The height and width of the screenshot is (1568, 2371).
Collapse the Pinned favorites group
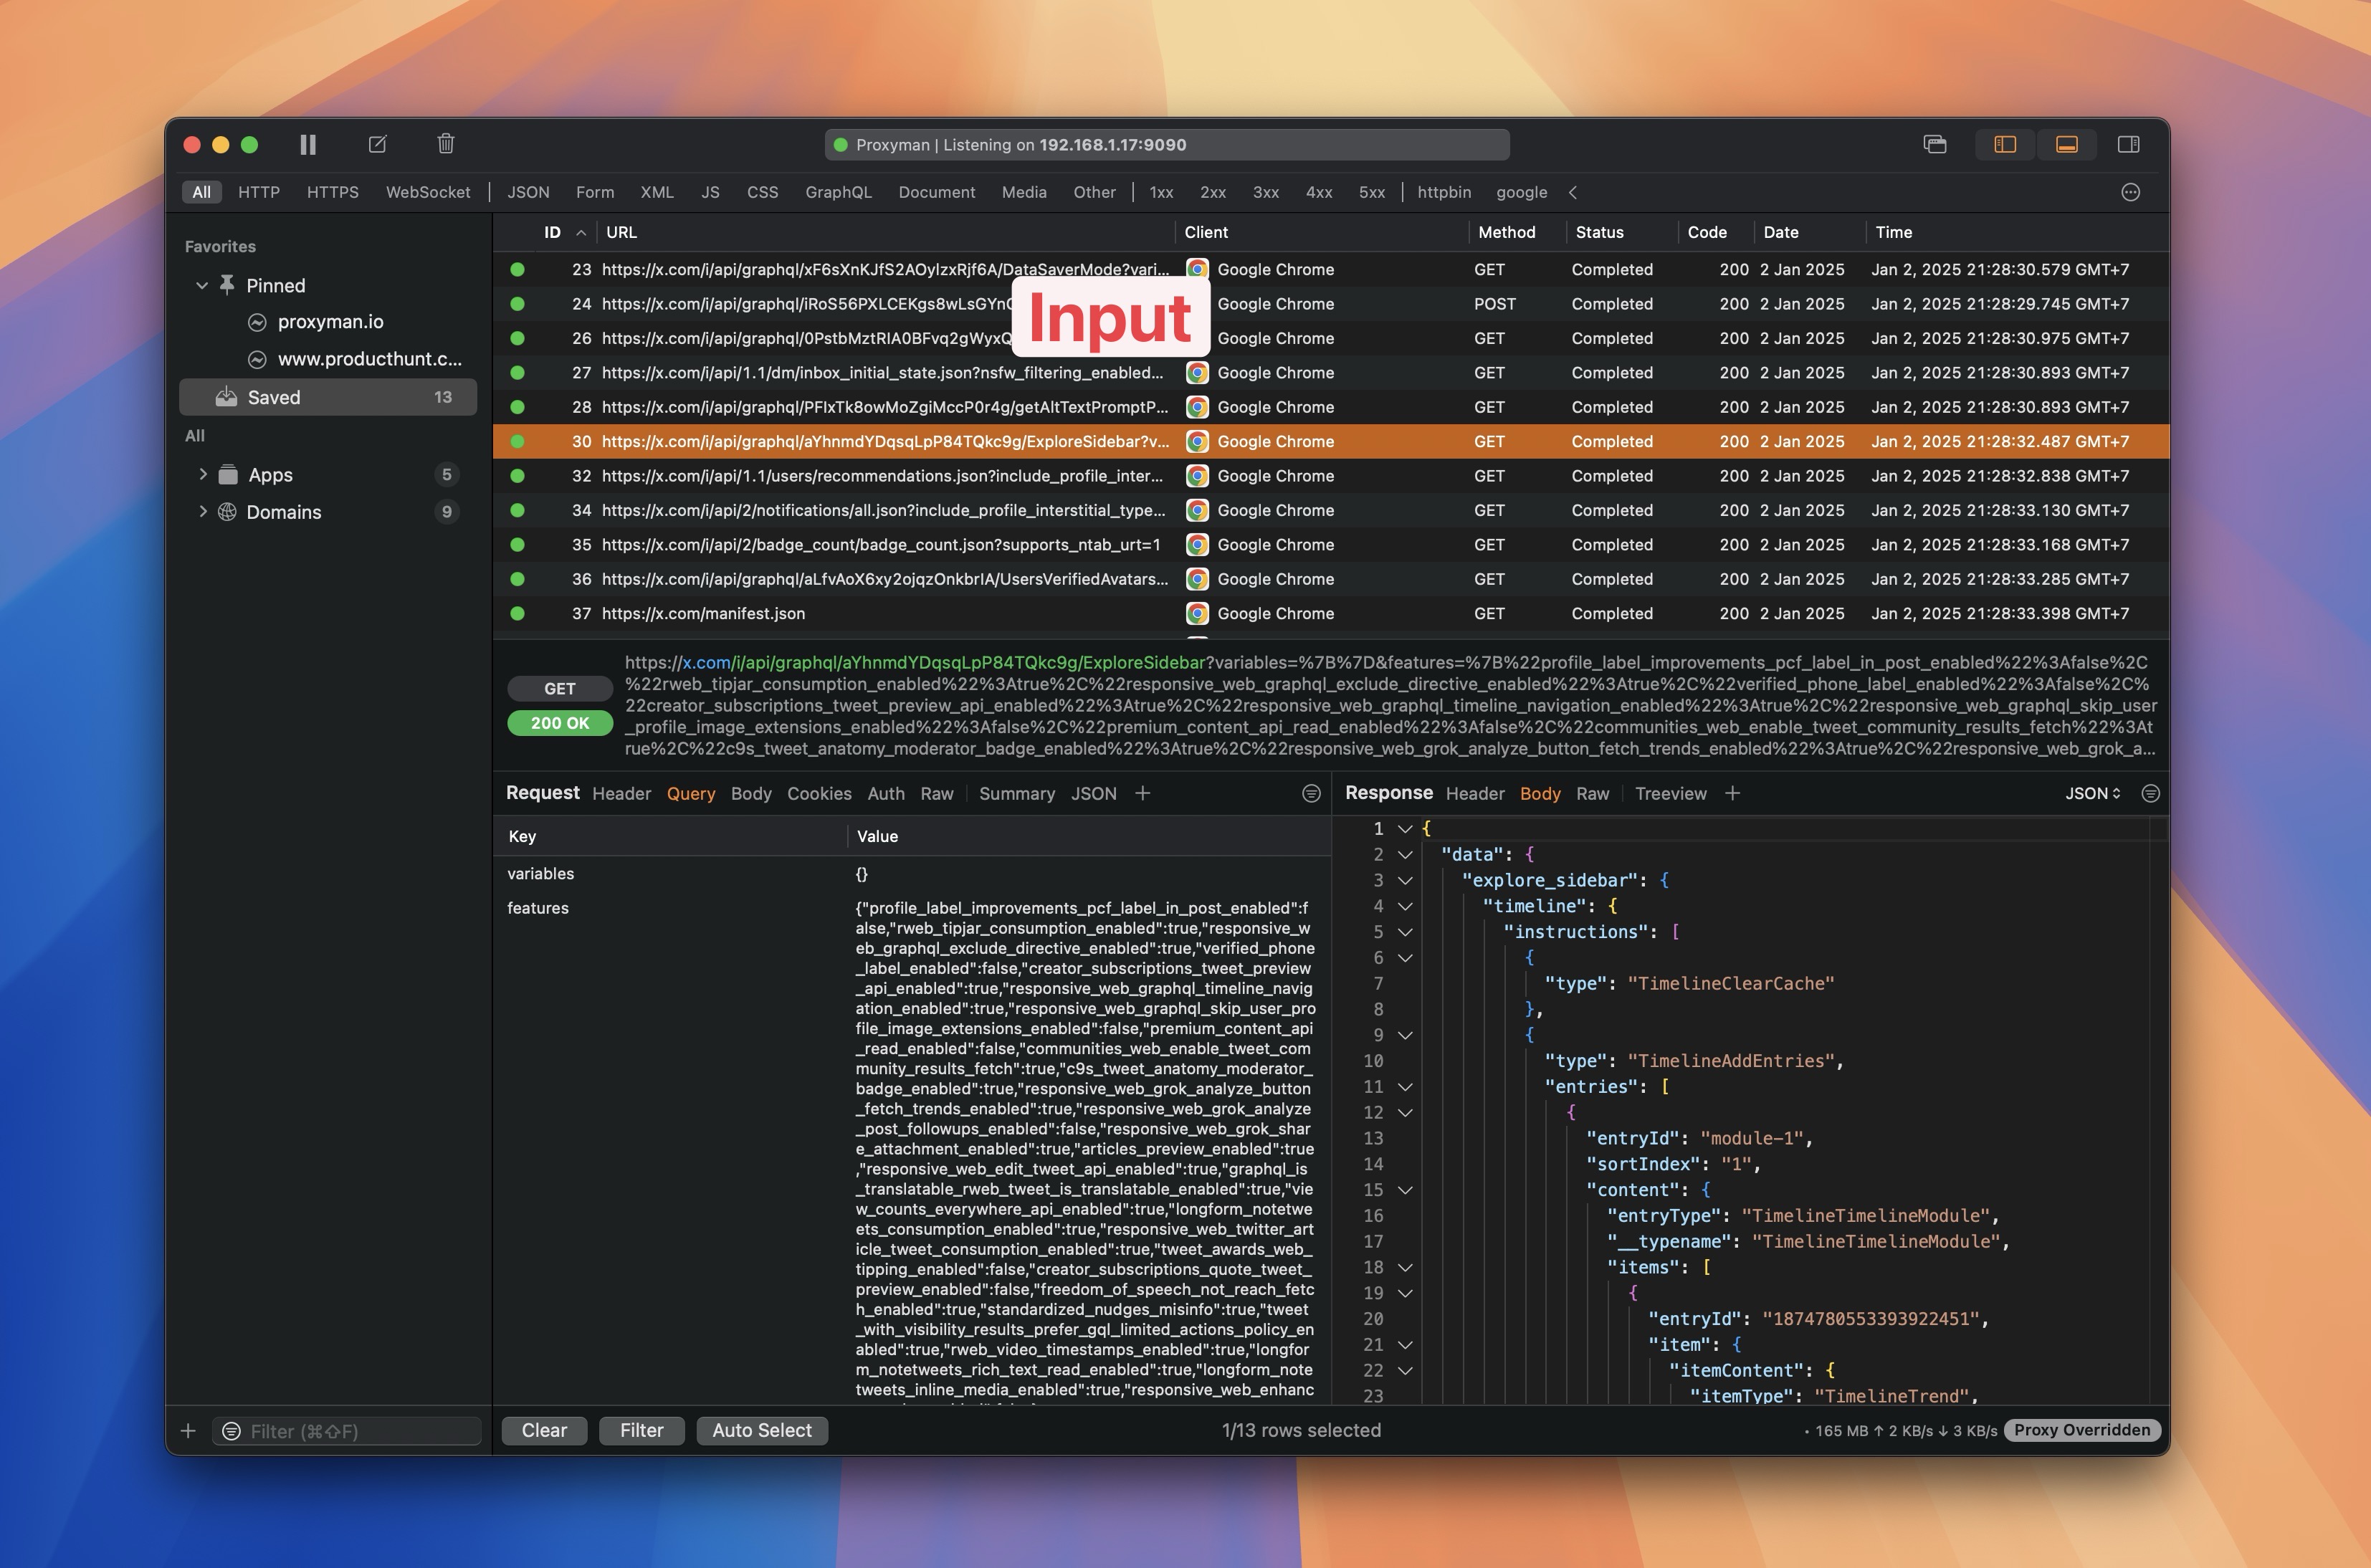202,285
